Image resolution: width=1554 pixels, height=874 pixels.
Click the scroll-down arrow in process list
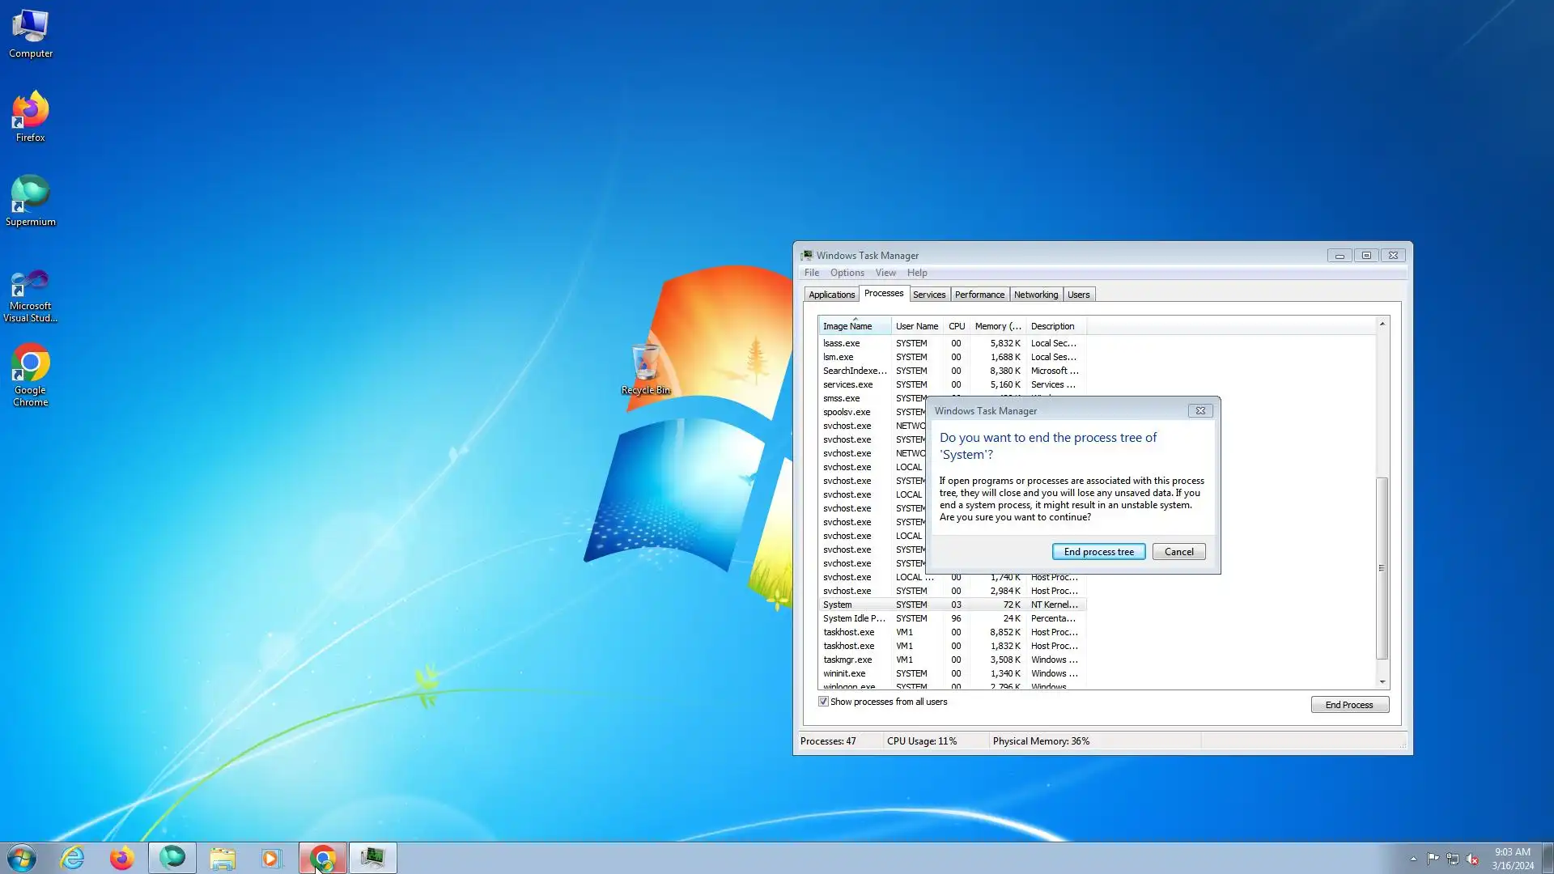pos(1382,682)
